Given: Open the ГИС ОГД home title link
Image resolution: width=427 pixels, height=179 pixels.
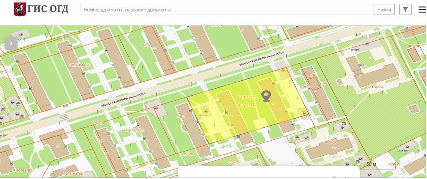Looking at the screenshot, I should point(48,9).
